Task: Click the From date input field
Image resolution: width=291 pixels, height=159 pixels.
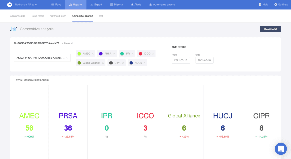Action: [x=181, y=60]
